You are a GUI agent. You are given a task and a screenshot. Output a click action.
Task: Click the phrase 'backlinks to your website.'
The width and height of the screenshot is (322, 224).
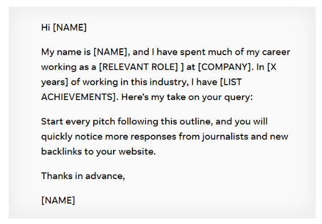click(x=98, y=151)
